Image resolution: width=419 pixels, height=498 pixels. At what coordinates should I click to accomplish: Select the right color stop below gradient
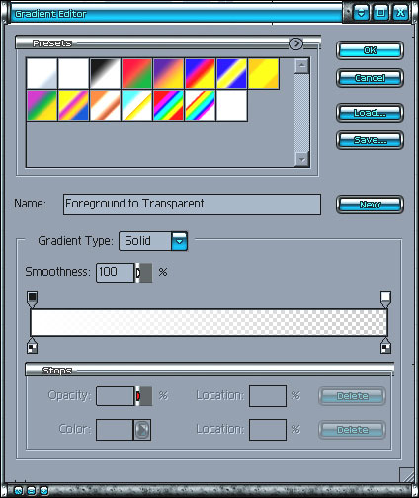[x=385, y=346]
